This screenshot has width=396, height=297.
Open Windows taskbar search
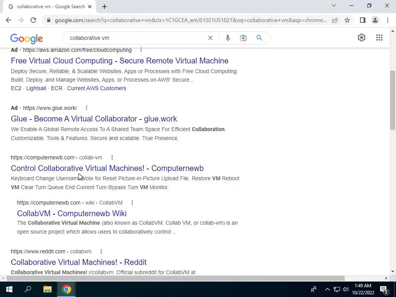(x=28, y=289)
